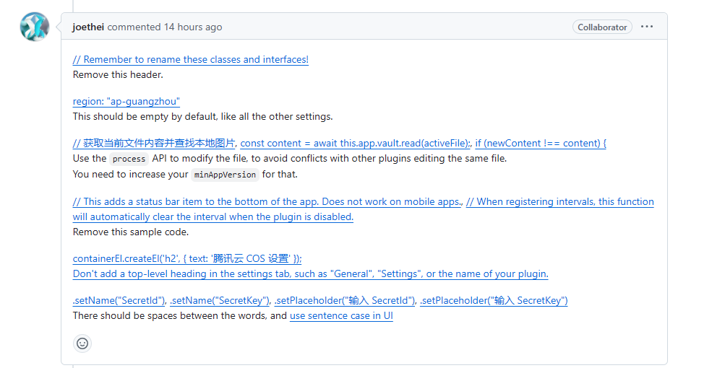This screenshot has width=712, height=368.
Task: Open "Remember to rename these classes" code link
Action: [191, 59]
